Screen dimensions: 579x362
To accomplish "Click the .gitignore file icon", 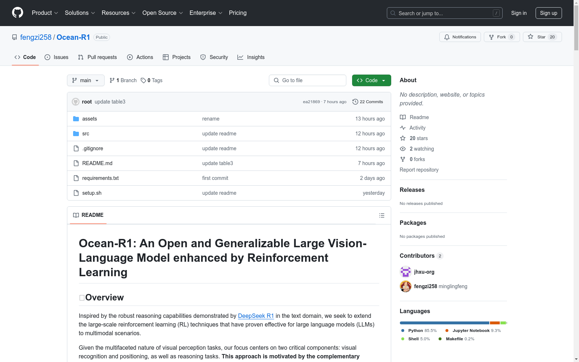I will tap(76, 148).
